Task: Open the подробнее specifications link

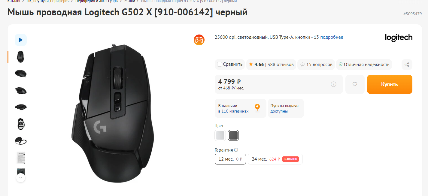Action: coord(332,37)
